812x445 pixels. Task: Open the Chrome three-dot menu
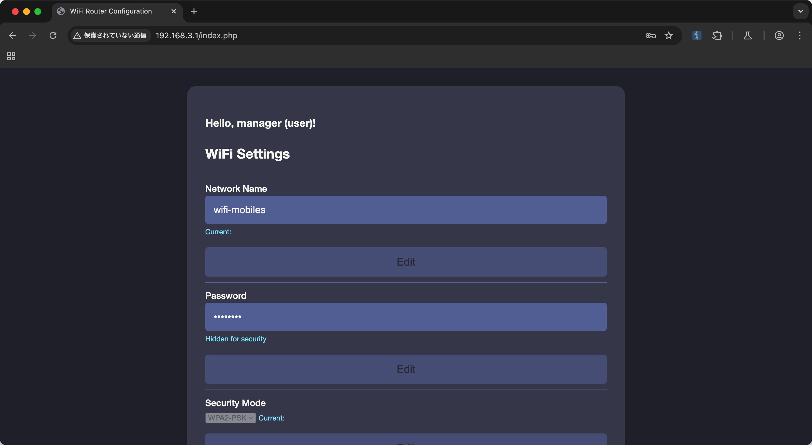(x=799, y=35)
